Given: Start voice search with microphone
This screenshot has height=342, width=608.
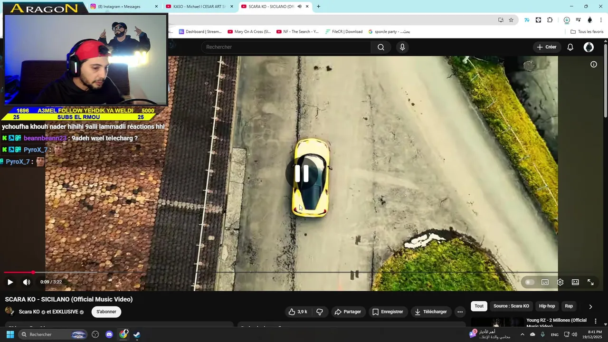Looking at the screenshot, I should 402,47.
